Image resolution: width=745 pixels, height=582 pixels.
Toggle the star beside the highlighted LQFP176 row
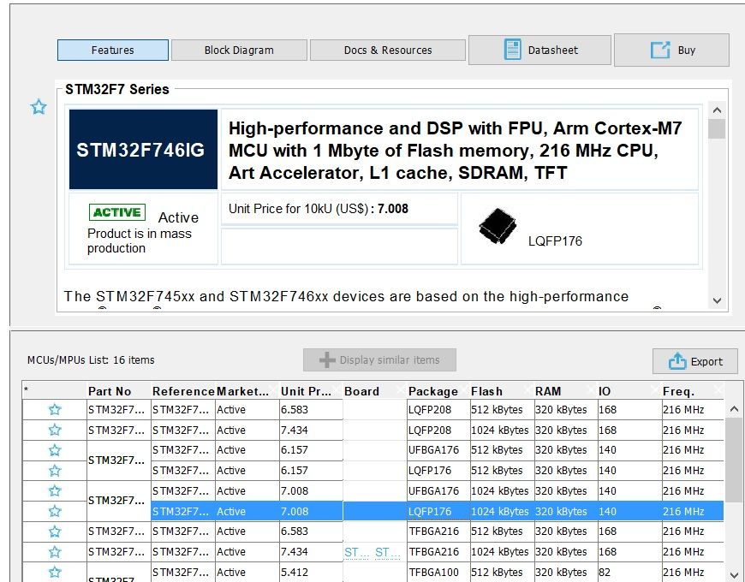tap(55, 511)
